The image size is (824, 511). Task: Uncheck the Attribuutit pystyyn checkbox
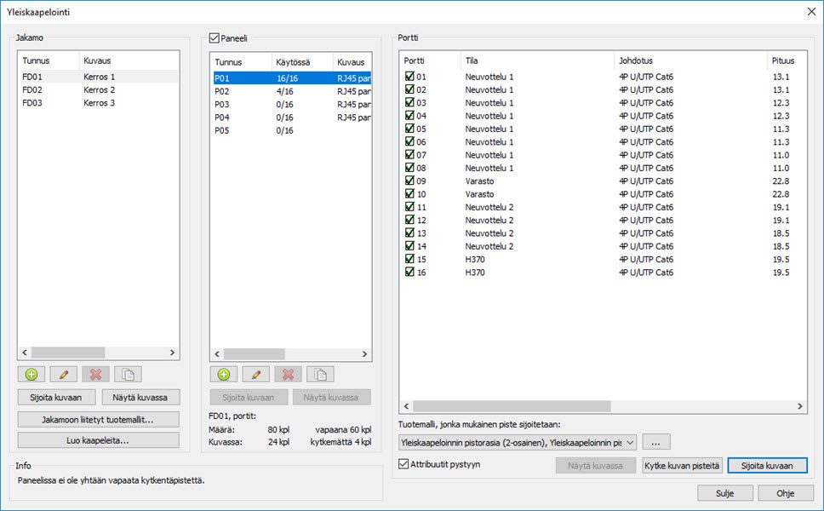click(x=403, y=464)
